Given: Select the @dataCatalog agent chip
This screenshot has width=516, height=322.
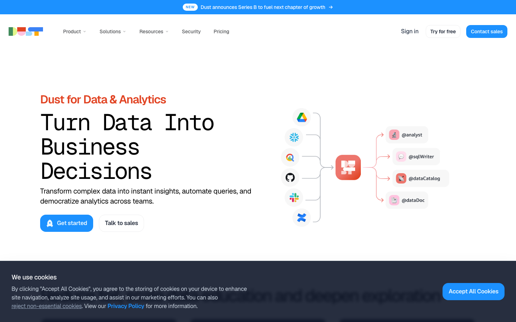Looking at the screenshot, I should point(421,178).
